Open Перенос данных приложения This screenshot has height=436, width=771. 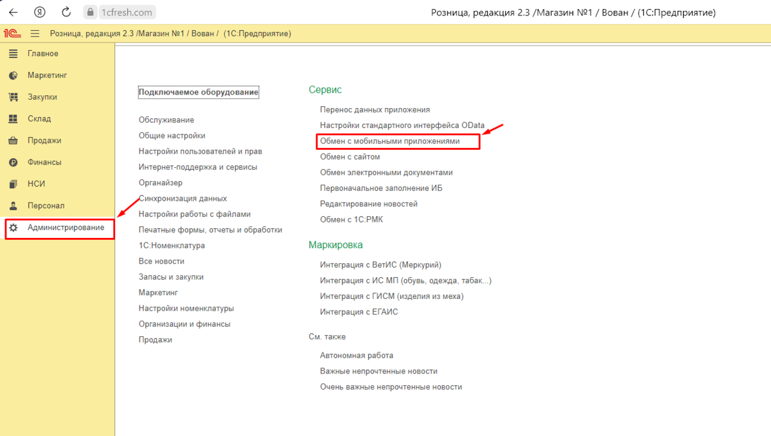pos(375,110)
